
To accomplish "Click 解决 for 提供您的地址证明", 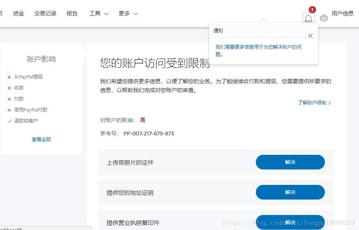I will pyautogui.click(x=290, y=192).
